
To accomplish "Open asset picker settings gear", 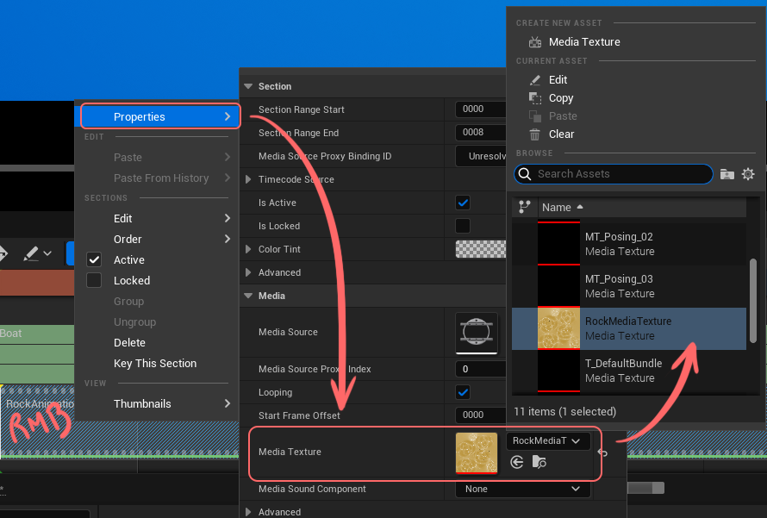I will pos(748,174).
